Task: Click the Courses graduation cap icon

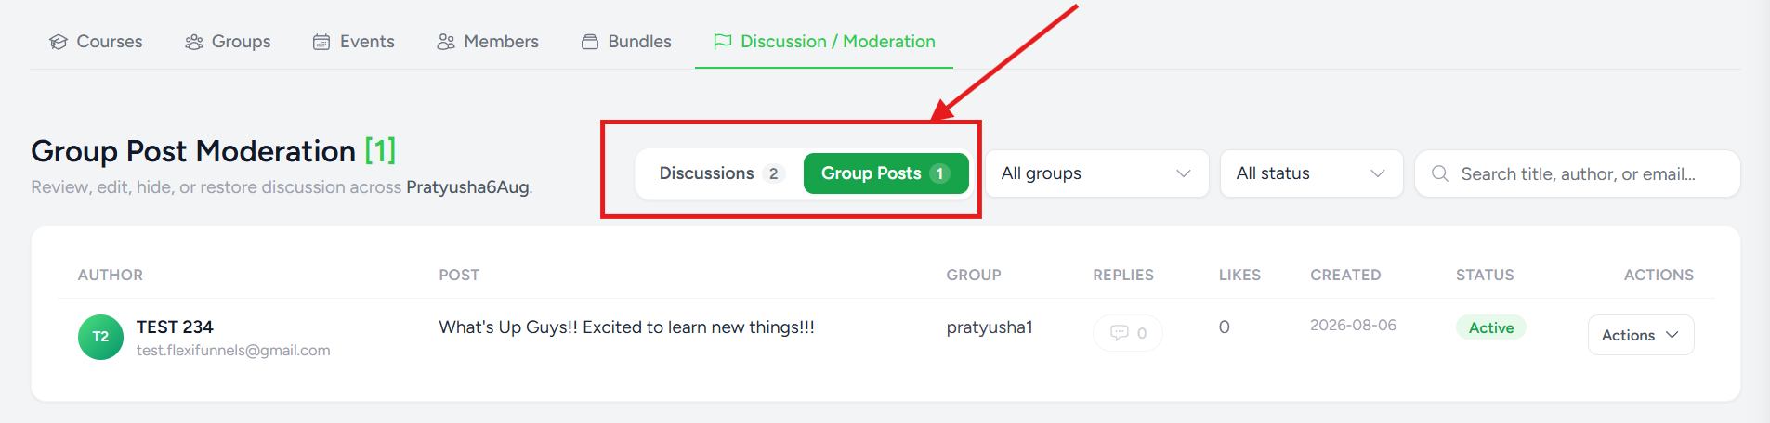Action: click(59, 42)
